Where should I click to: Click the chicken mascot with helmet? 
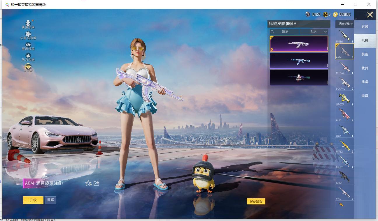pyautogui.click(x=203, y=174)
